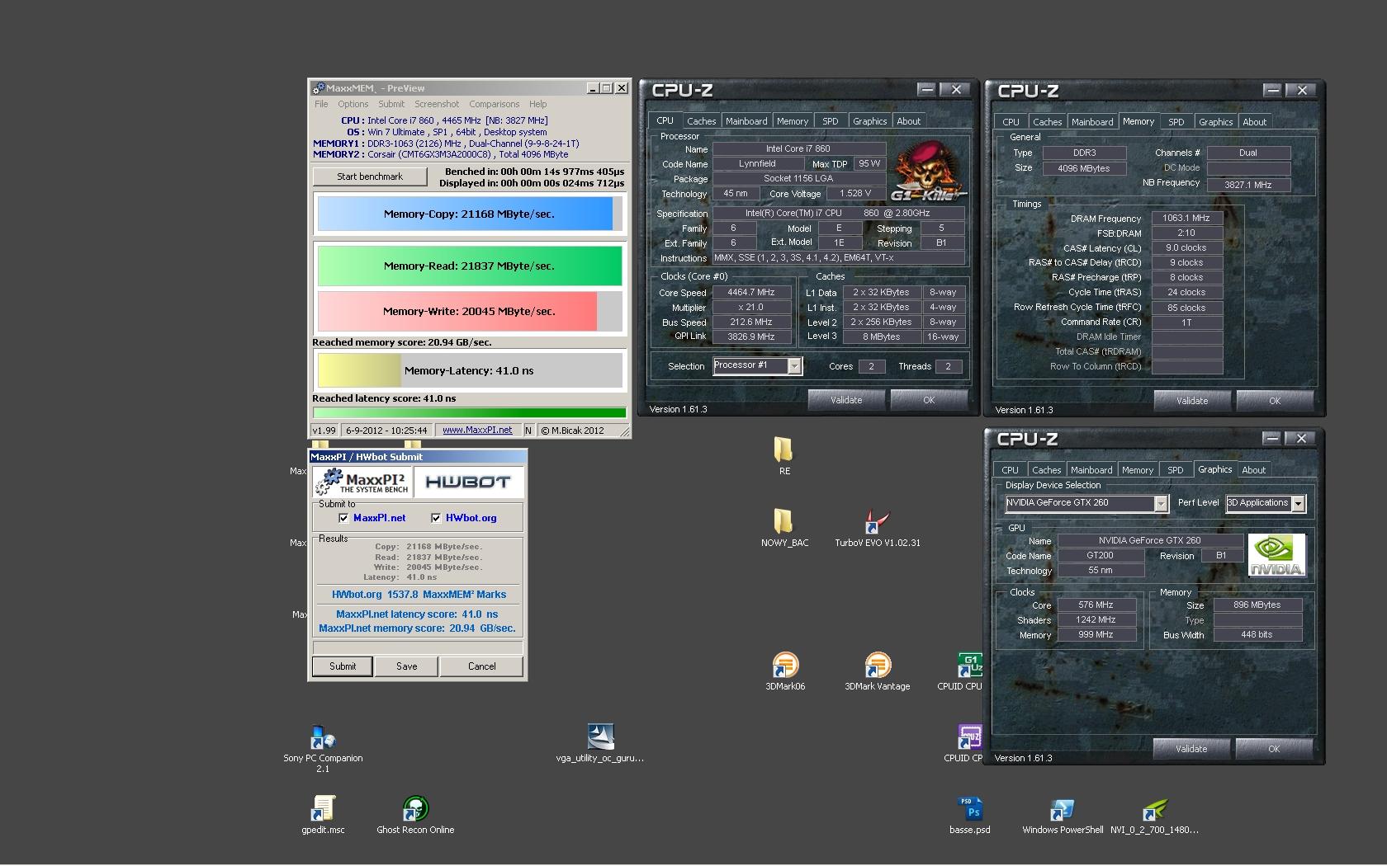Click the green Memory-Read result bar
The image size is (1387, 866).
469,266
